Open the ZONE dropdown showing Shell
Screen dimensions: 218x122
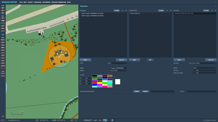coord(204,68)
